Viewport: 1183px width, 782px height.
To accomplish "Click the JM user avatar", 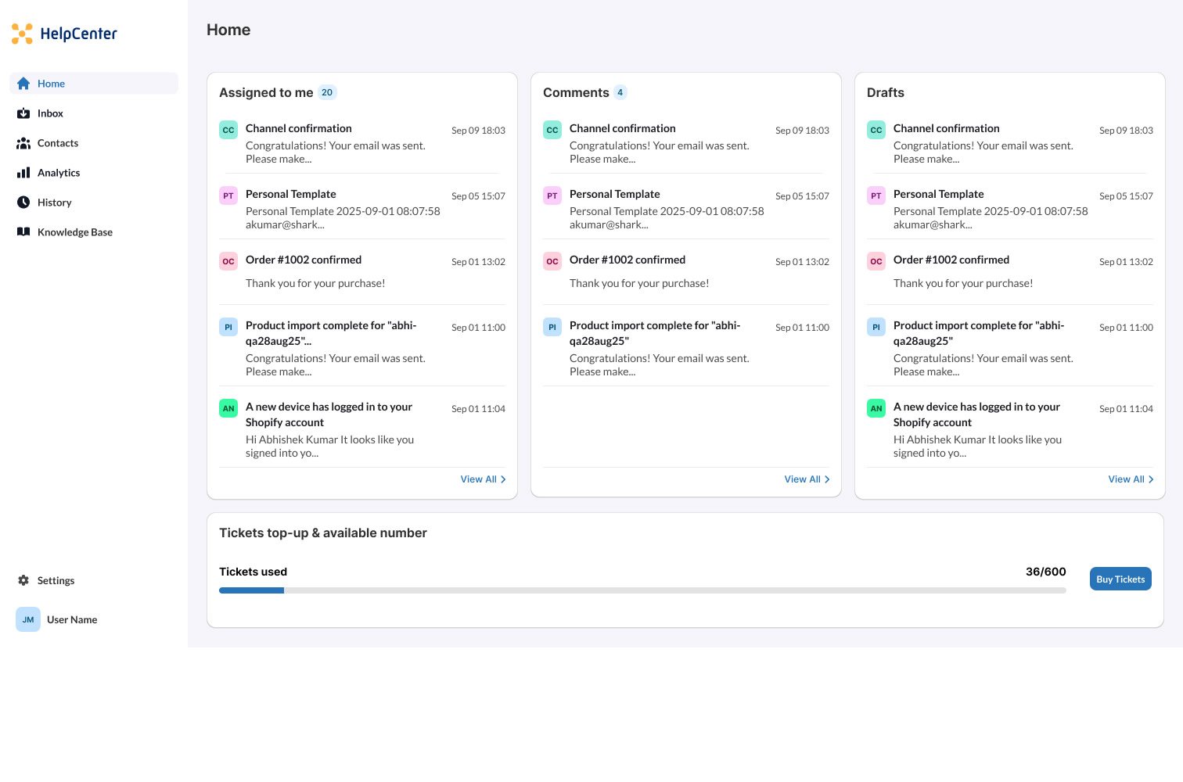I will pyautogui.click(x=28, y=619).
